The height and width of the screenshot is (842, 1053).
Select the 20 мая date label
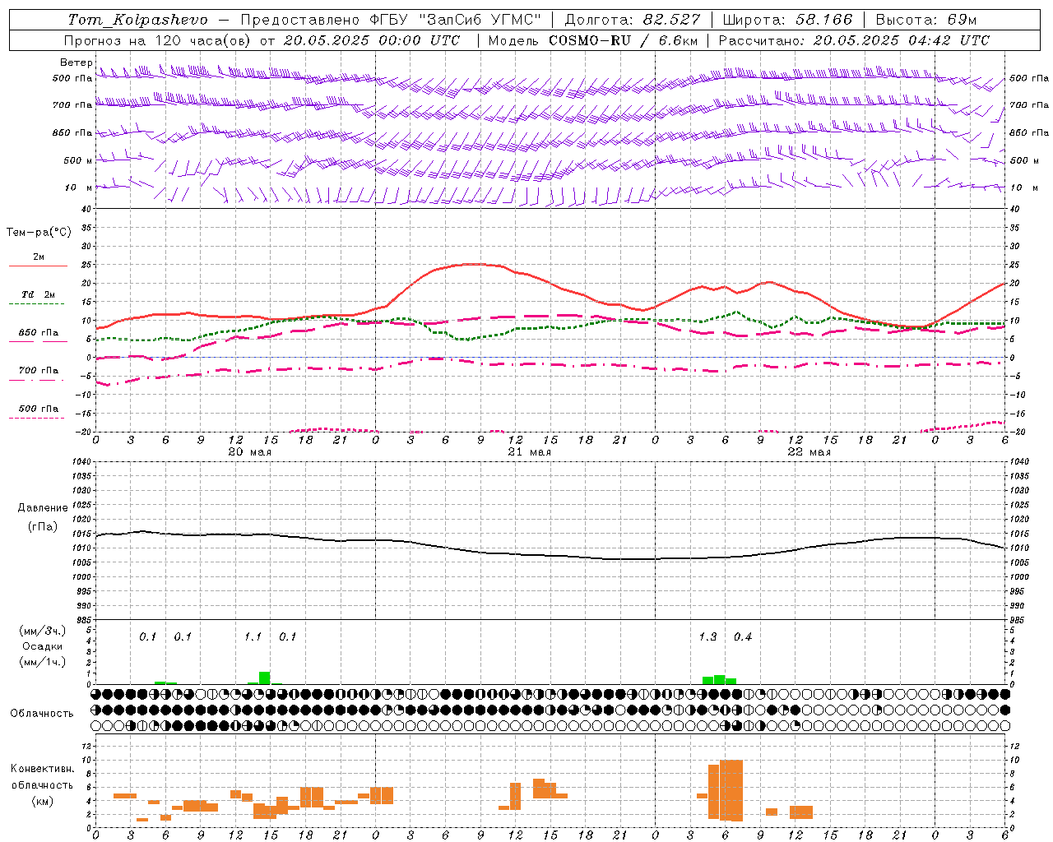249,451
